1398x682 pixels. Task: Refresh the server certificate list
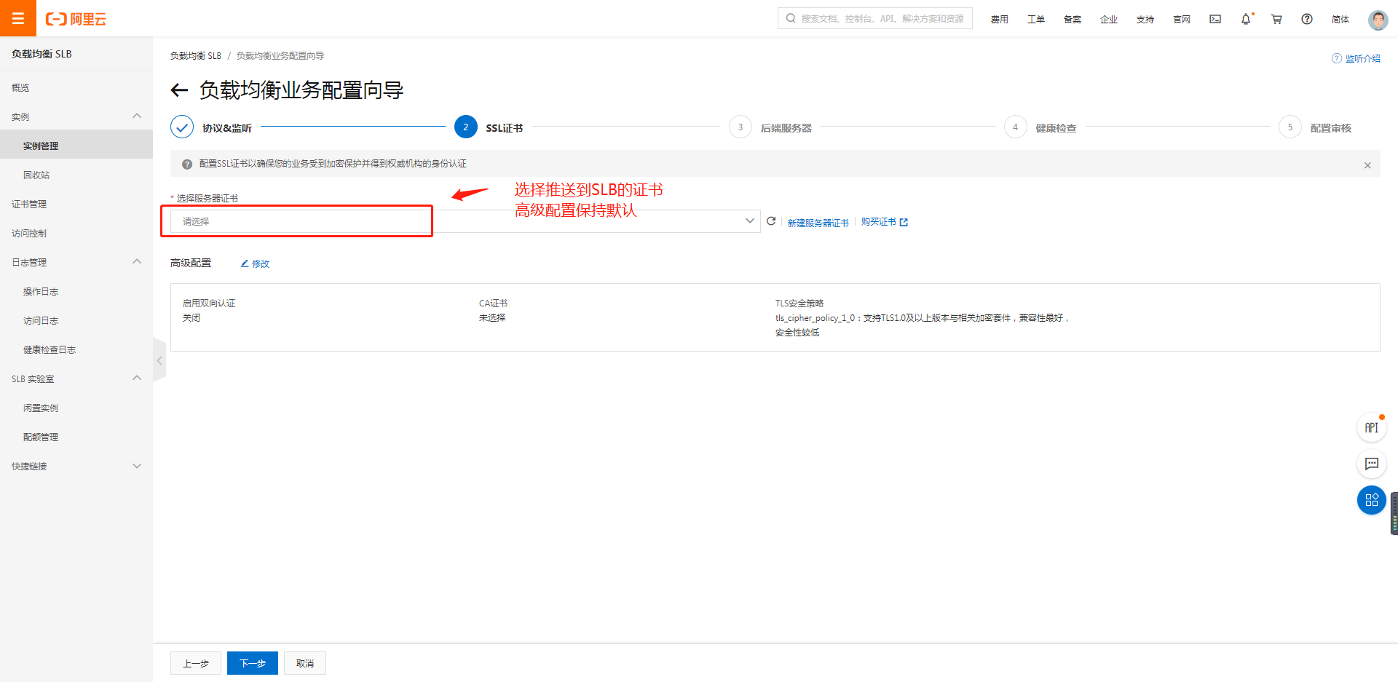point(771,221)
